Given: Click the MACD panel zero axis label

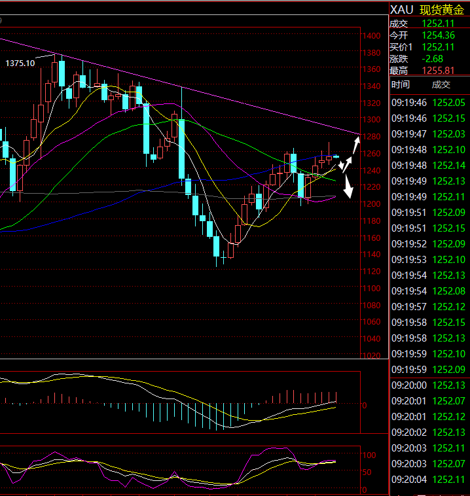Looking at the screenshot, I should click(x=365, y=406).
